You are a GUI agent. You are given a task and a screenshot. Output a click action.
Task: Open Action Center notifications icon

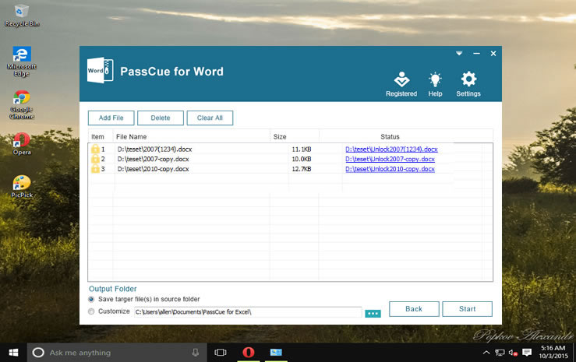pos(527,353)
